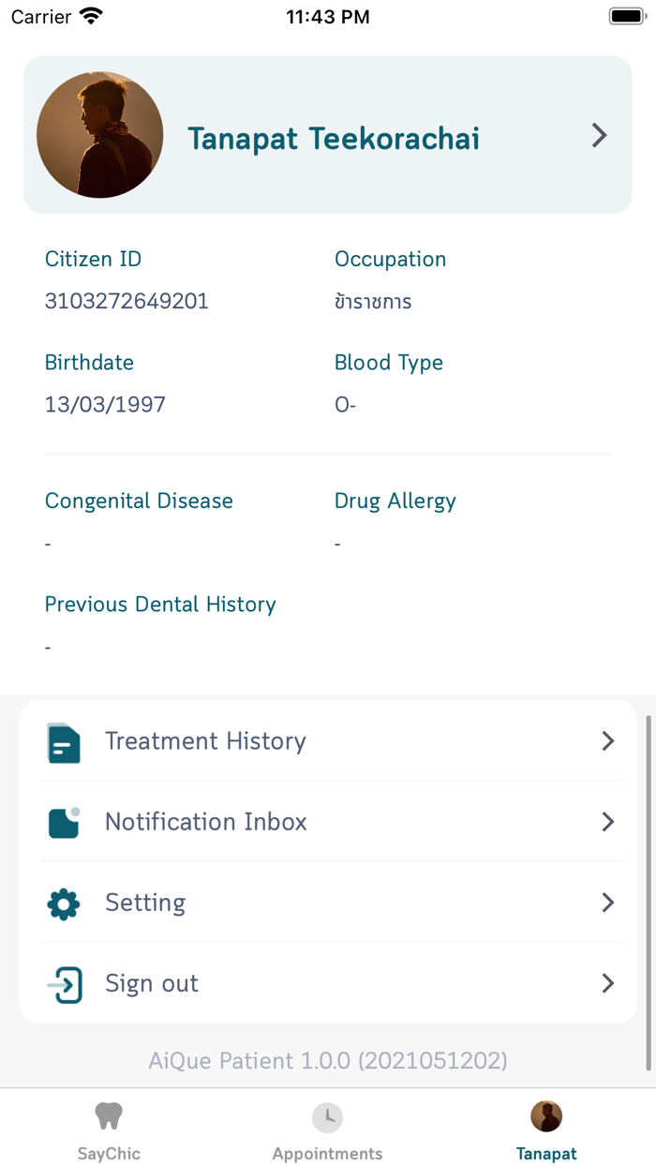Click the Wi-Fi signal icon in status bar
The width and height of the screenshot is (656, 1166).
(89, 15)
